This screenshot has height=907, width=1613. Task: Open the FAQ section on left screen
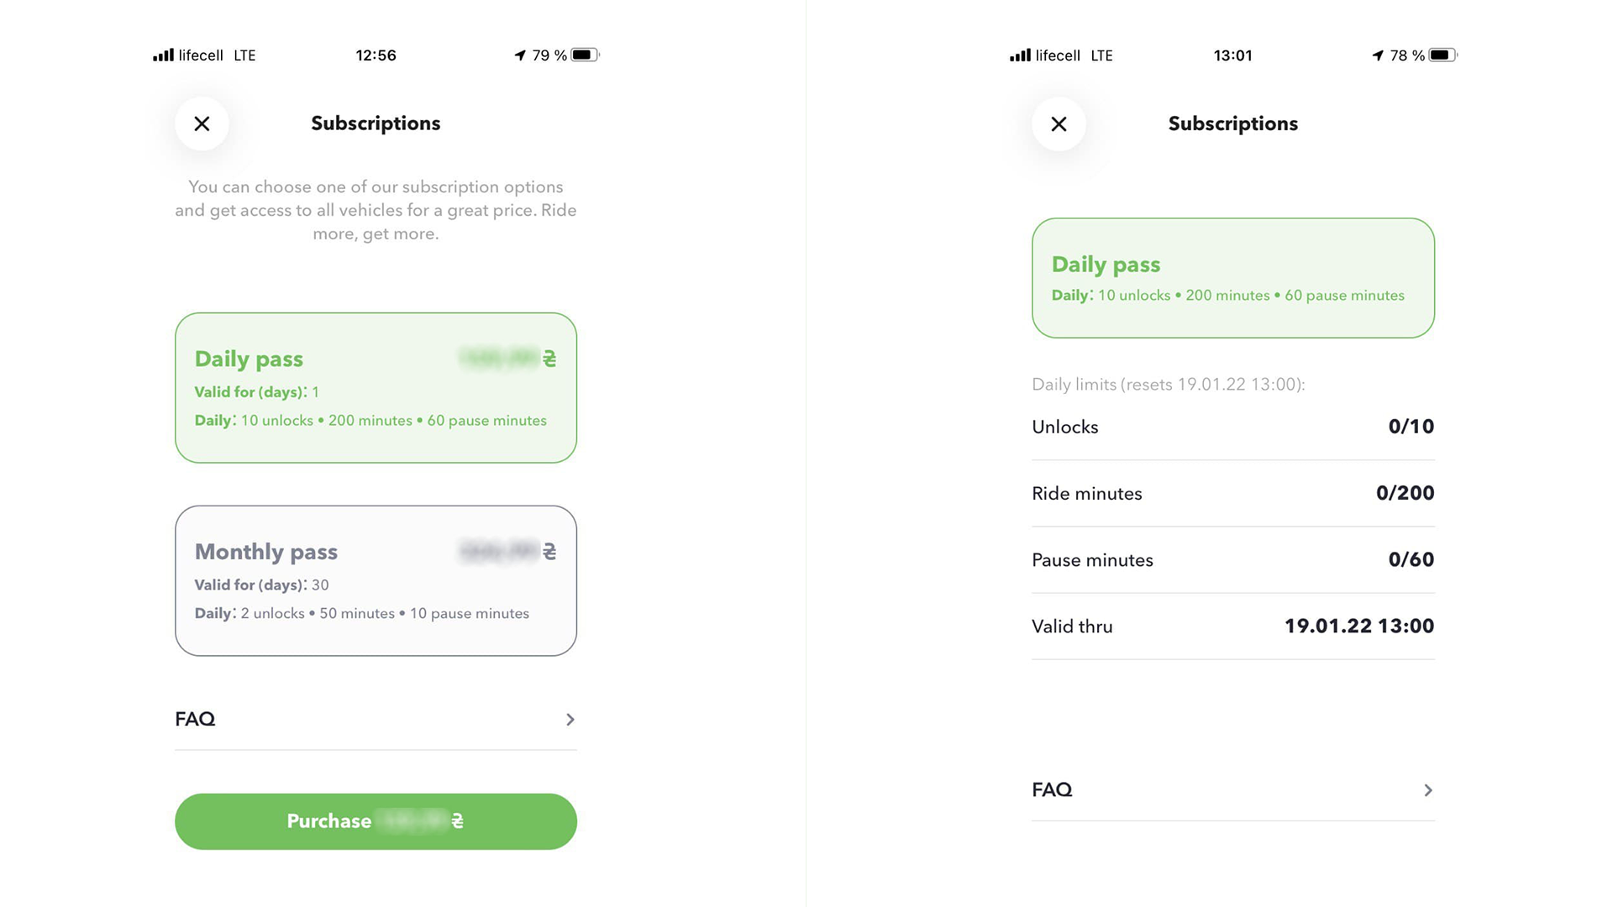point(375,719)
